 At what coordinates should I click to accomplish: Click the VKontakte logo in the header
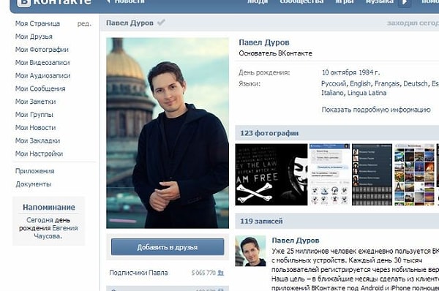pos(54,3)
